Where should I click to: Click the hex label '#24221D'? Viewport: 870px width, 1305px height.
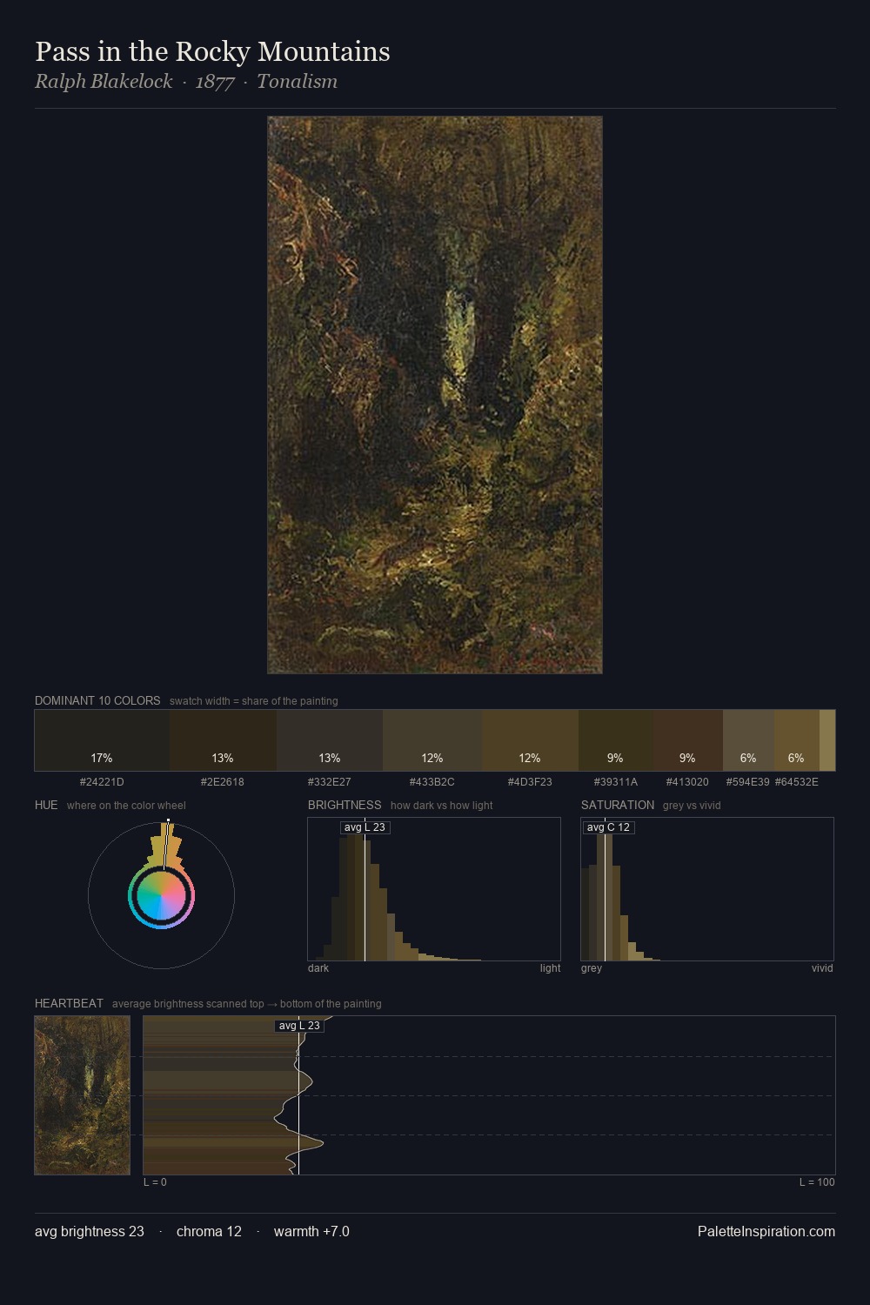[x=102, y=782]
